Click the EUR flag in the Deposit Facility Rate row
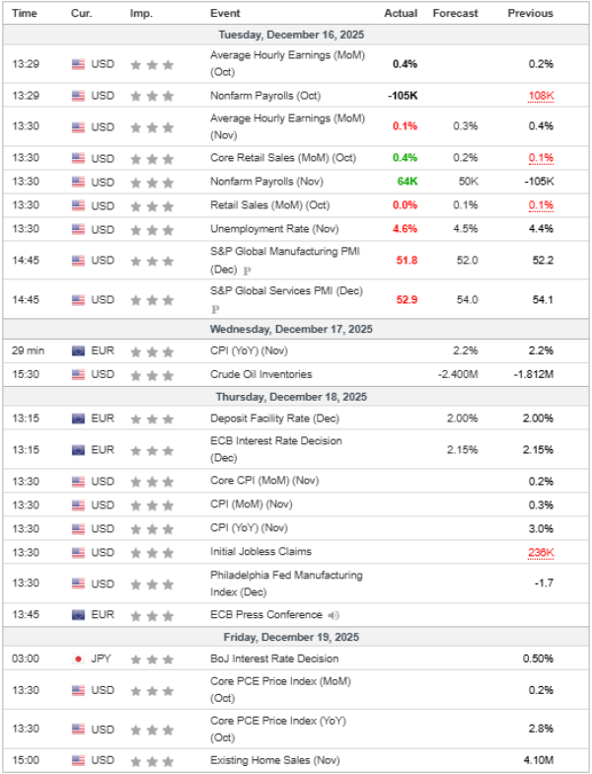This screenshot has width=592, height=774. pyautogui.click(x=78, y=418)
